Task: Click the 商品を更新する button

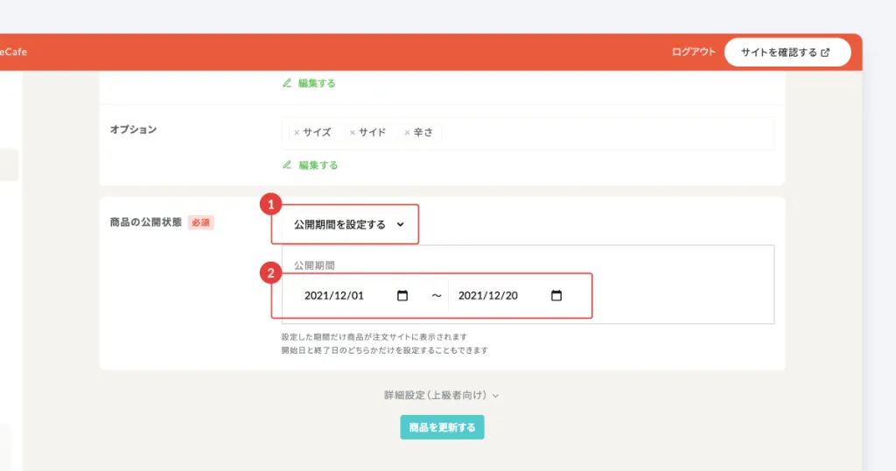Action: (x=442, y=427)
